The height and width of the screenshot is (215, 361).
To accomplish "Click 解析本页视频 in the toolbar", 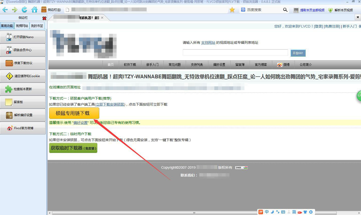I will click(x=340, y=10).
